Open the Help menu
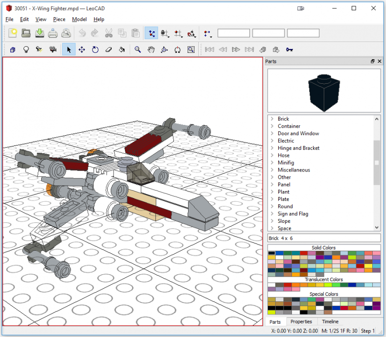Screen dimensions: 386x337 99,19
